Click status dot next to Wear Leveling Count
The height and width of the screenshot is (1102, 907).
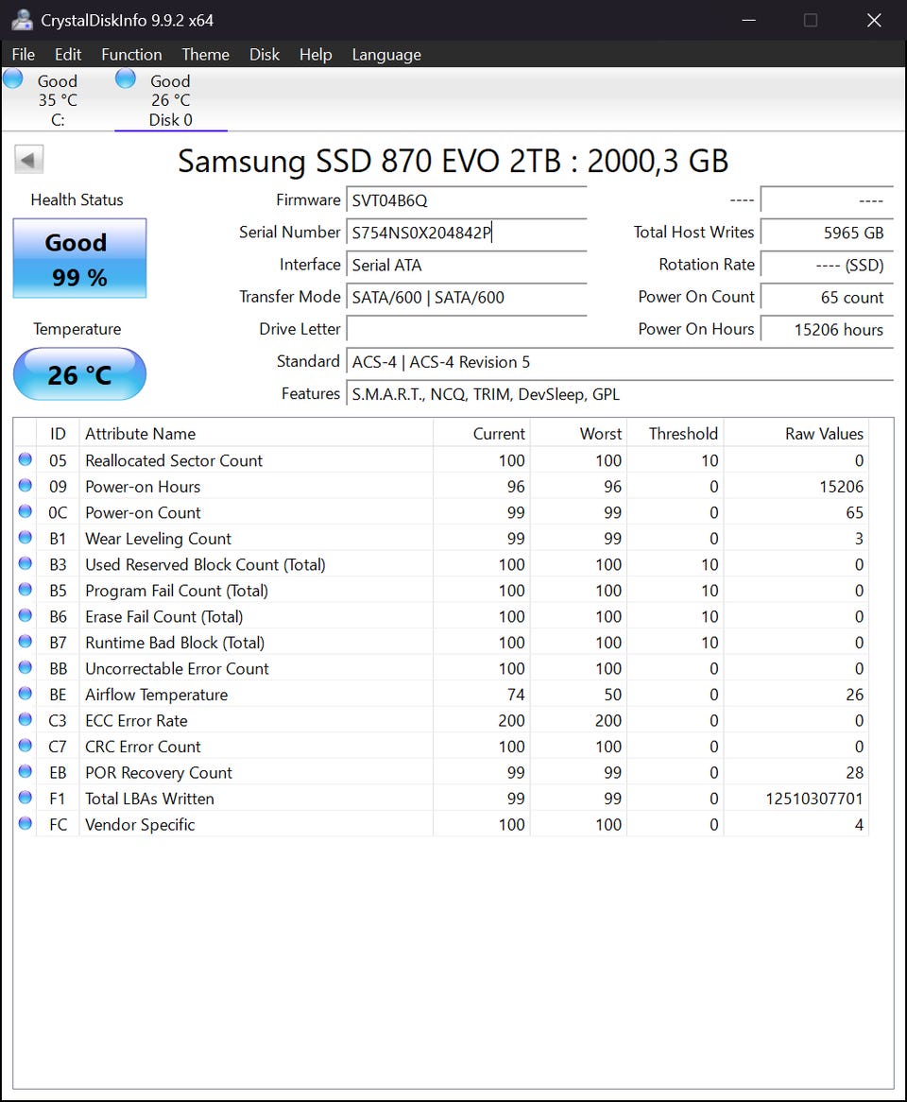point(26,538)
